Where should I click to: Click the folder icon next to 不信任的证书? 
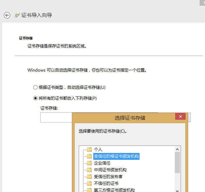pyautogui.click(x=89, y=184)
